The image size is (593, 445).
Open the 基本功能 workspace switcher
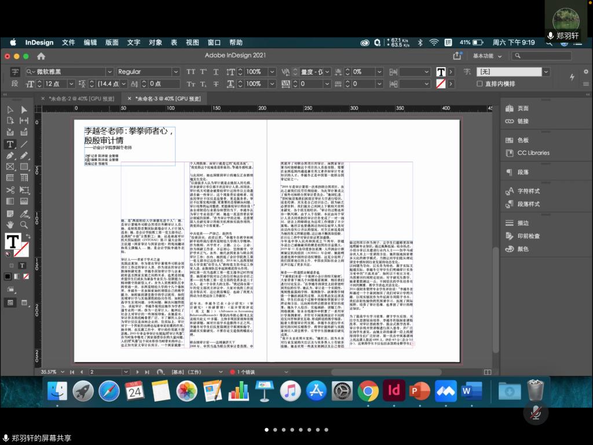pos(486,56)
